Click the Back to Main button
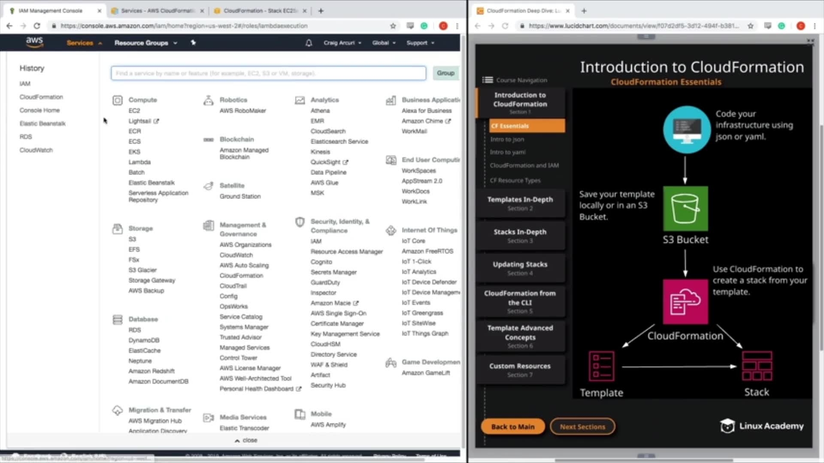This screenshot has height=463, width=824. click(512, 427)
